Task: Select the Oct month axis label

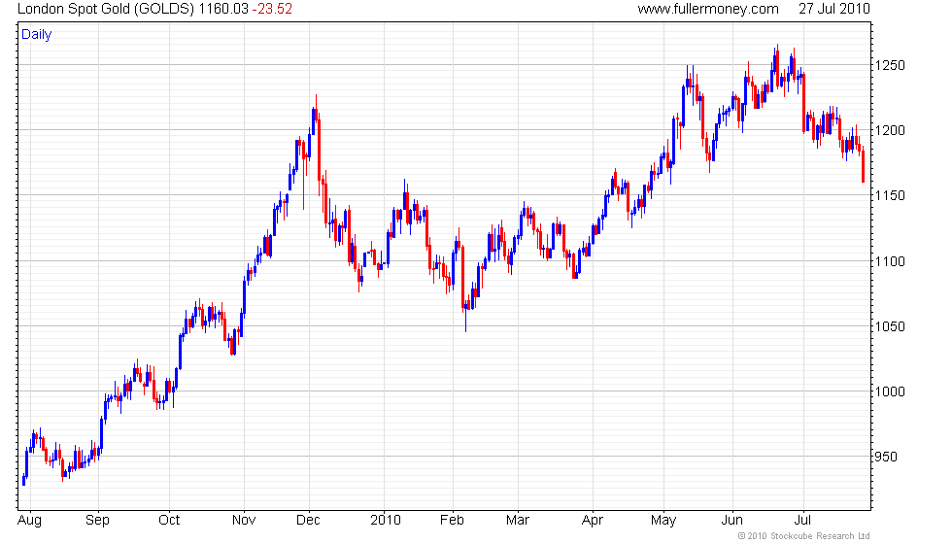Action: click(x=169, y=521)
